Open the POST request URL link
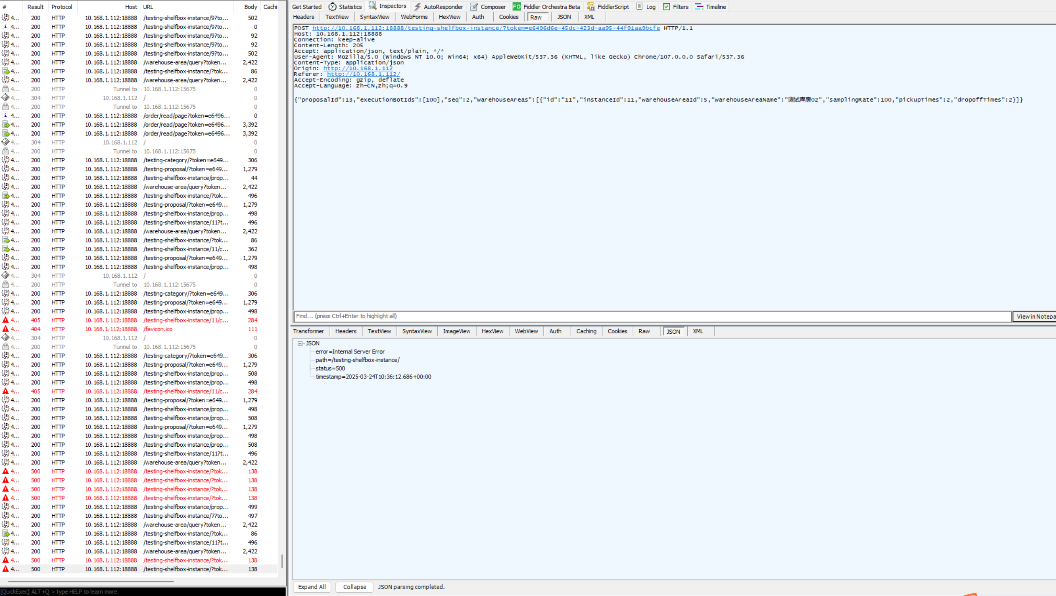The width and height of the screenshot is (1056, 596). [486, 28]
